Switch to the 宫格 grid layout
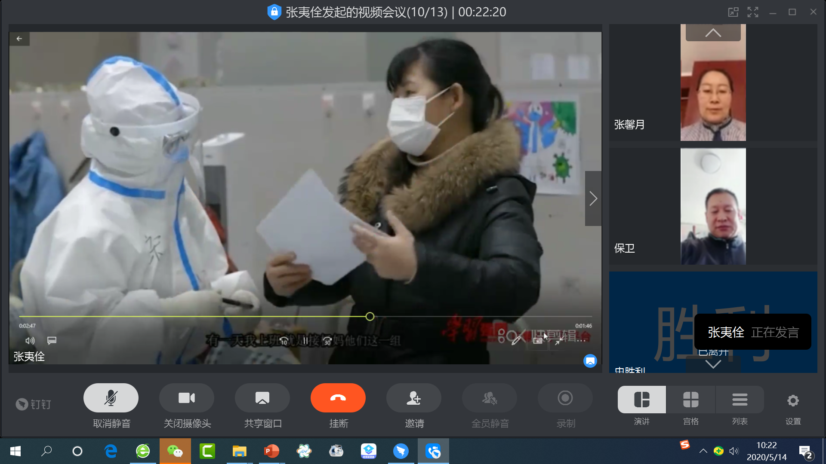826x464 pixels. [x=690, y=400]
